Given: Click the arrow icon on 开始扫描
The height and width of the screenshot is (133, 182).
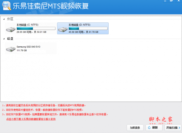Looking at the screenshot, I should pyautogui.click(x=180, y=128).
